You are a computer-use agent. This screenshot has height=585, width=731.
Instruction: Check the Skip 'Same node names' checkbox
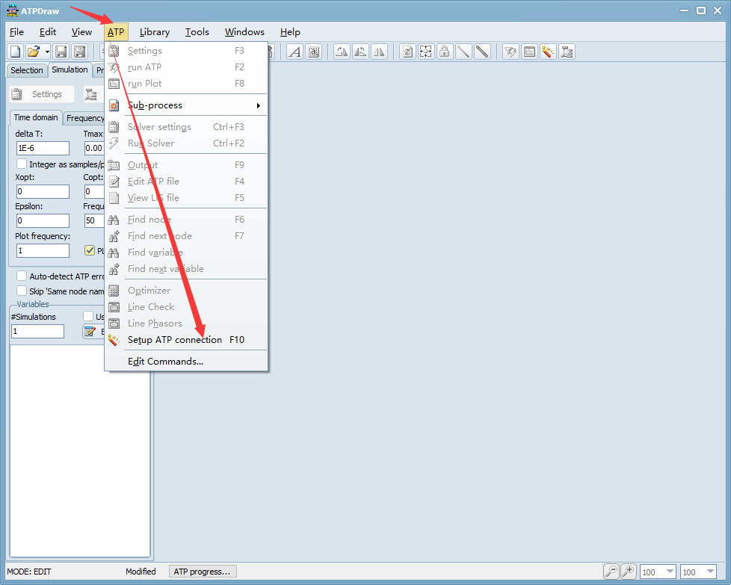tap(22, 291)
